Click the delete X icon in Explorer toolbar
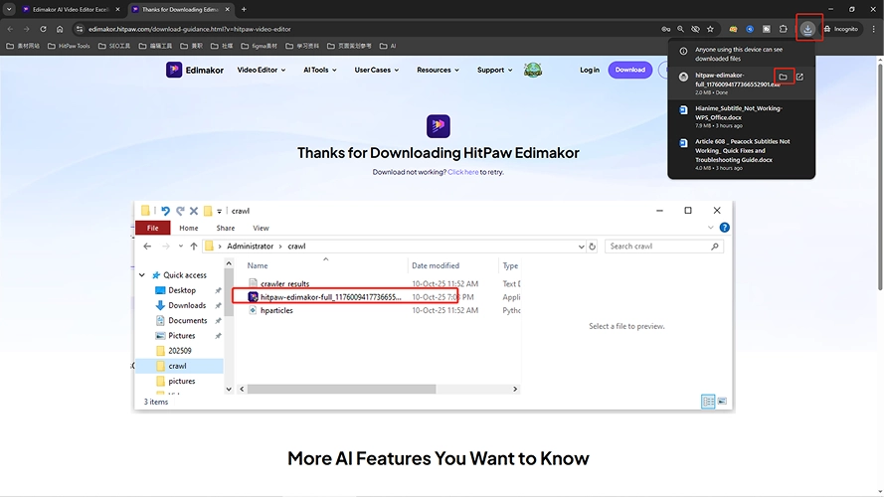This screenshot has width=884, height=497. (x=193, y=211)
